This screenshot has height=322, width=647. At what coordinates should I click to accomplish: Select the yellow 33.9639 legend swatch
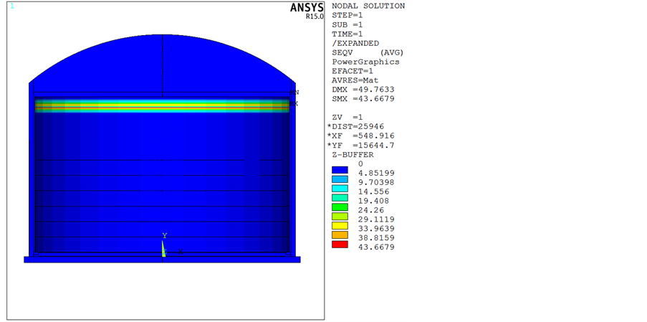click(340, 226)
